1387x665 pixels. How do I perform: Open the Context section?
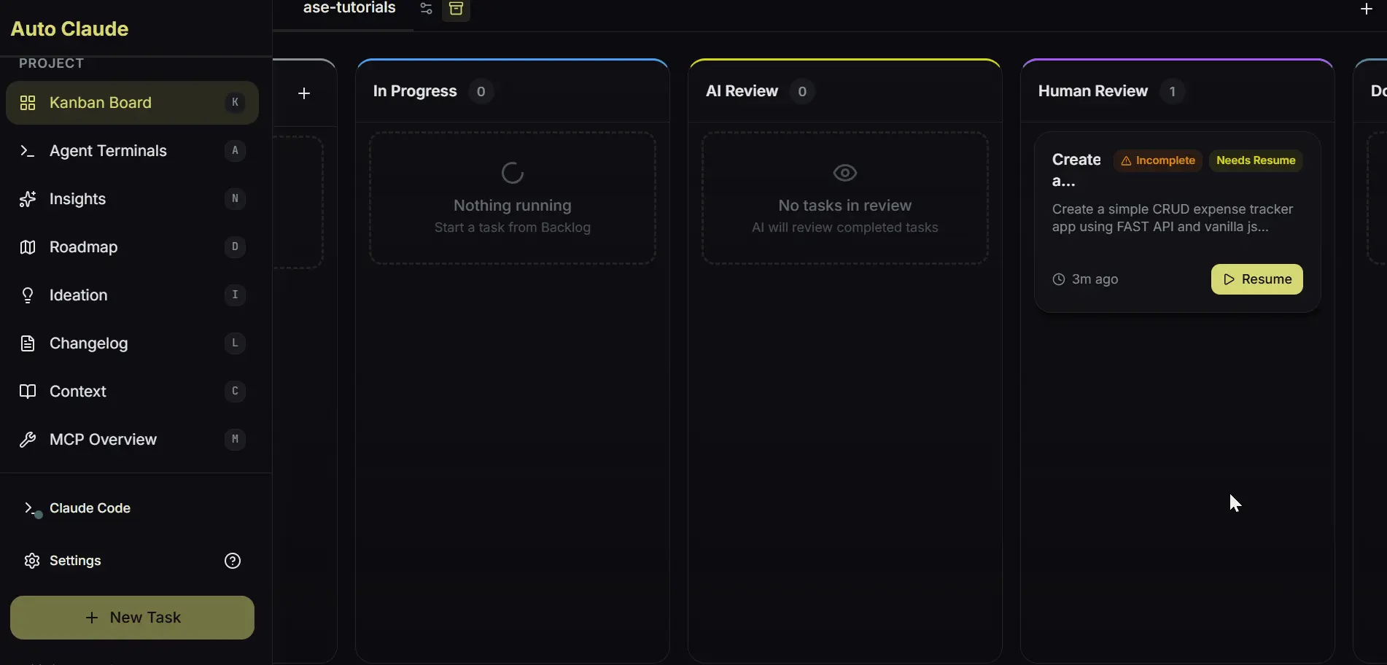[x=78, y=392]
